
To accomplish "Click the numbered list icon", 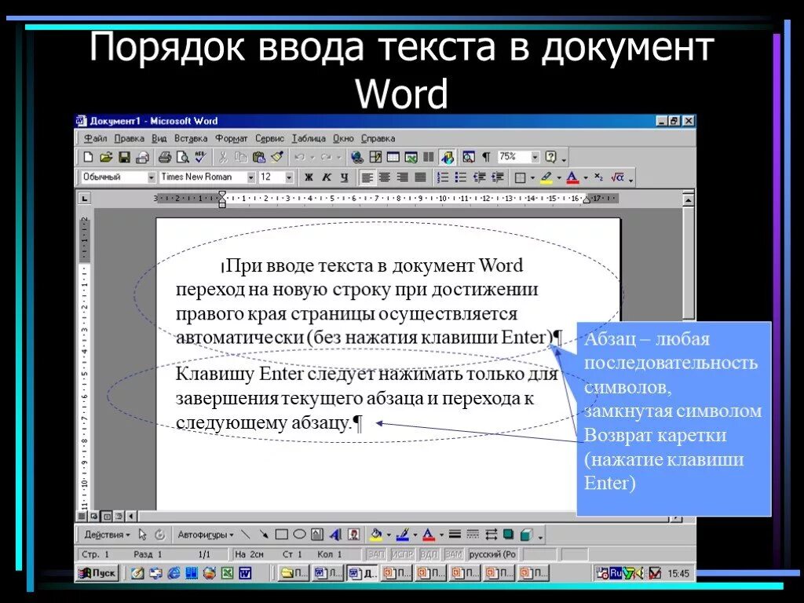I will 443,177.
